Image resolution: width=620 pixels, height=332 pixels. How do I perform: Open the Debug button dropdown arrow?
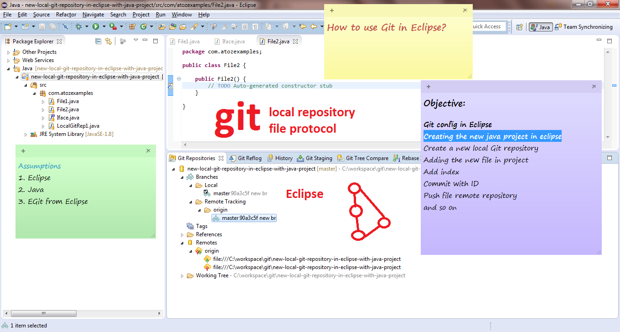click(86, 27)
